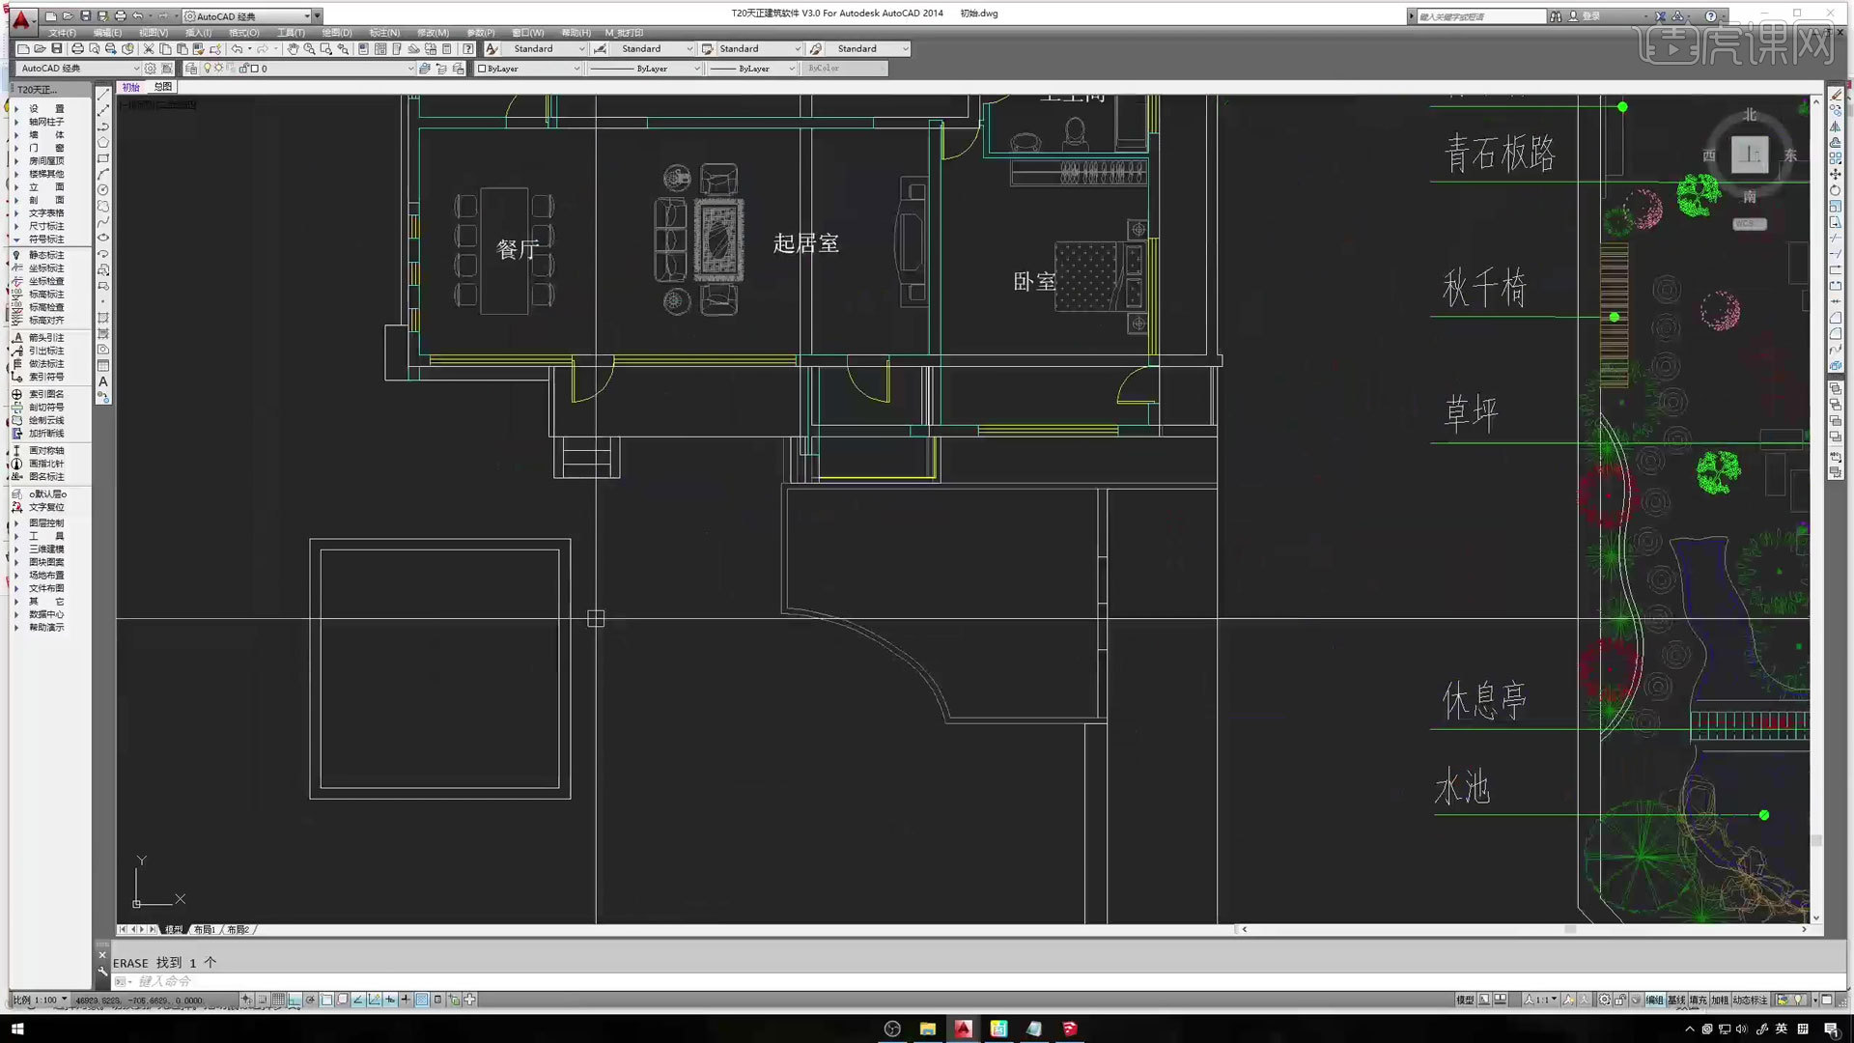This screenshot has width=1854, height=1043.
Task: Click the Help question mark icon
Action: coord(468,48)
